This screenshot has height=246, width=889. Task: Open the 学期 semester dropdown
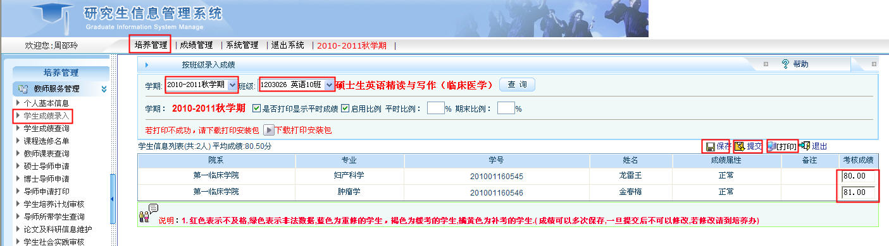point(232,85)
